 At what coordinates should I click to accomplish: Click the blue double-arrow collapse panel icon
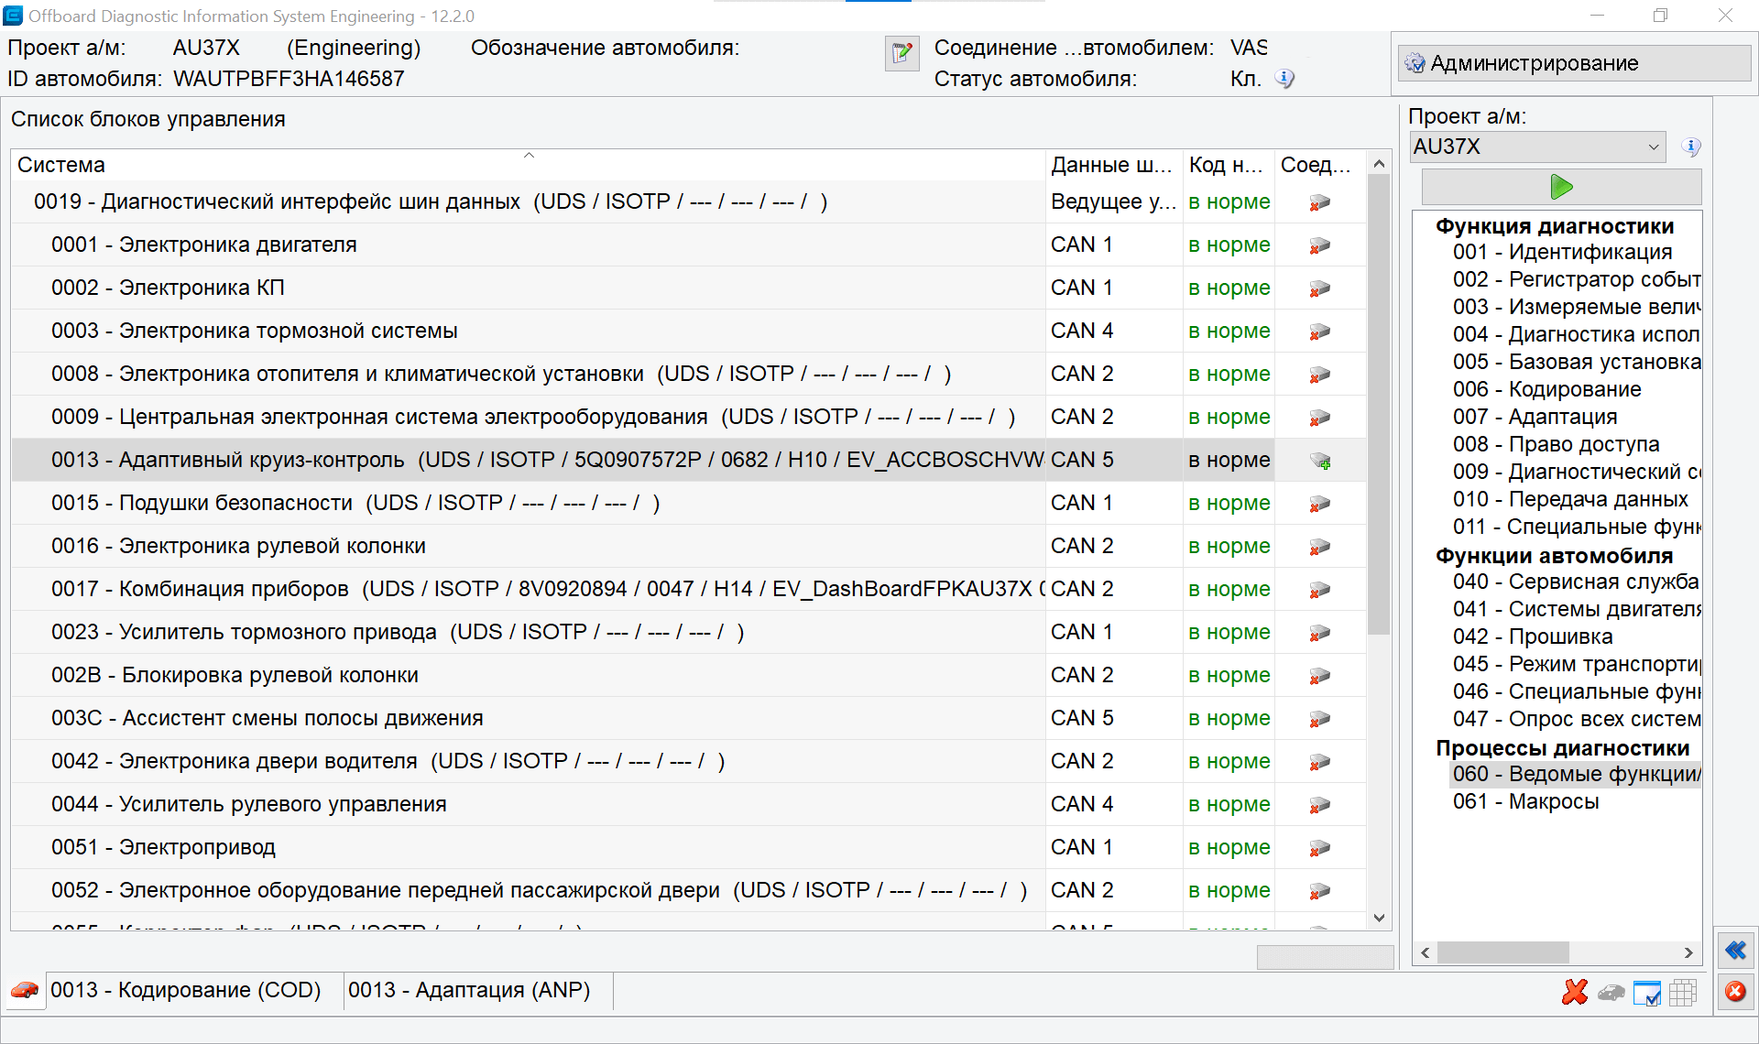pos(1735,951)
